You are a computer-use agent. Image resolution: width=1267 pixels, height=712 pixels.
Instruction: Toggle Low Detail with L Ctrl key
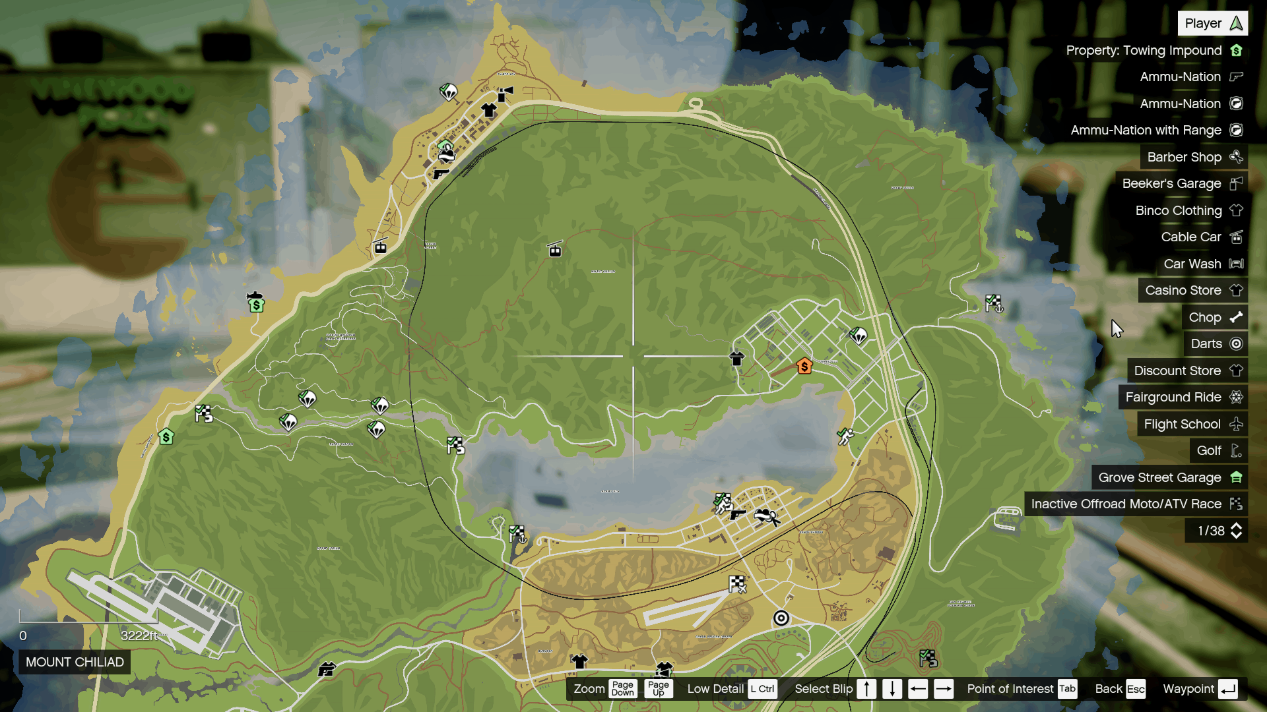pyautogui.click(x=763, y=689)
